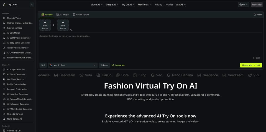Click the Sora logo in the model strip
The height and width of the screenshot is (132, 266).
[x=122, y=75]
